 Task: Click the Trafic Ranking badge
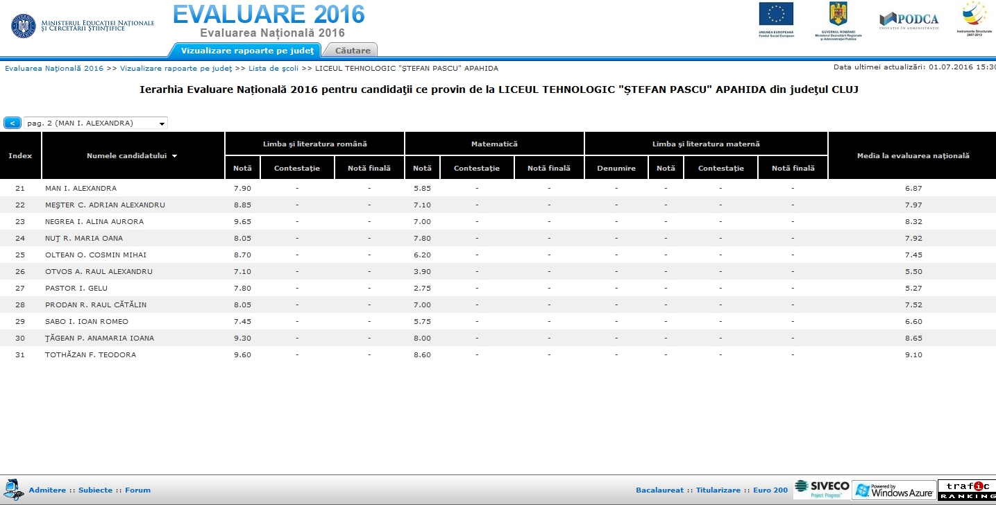tap(966, 490)
